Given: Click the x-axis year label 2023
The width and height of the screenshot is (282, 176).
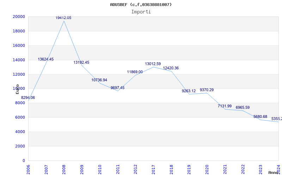Looking at the screenshot, I should click(x=261, y=169).
